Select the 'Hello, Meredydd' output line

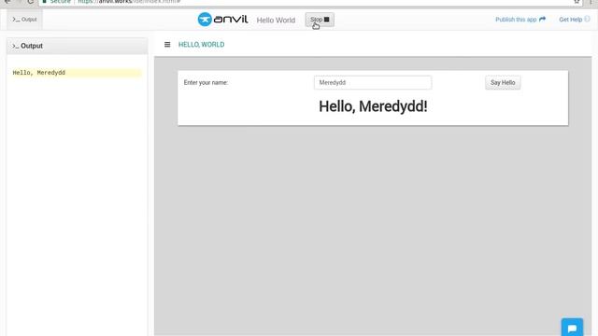(77, 73)
